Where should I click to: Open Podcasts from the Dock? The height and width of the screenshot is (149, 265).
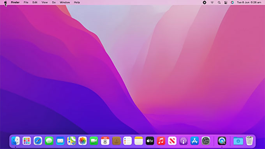184,141
